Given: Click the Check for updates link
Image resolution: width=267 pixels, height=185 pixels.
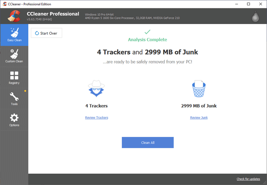Looking at the screenshot, I should point(248,179).
